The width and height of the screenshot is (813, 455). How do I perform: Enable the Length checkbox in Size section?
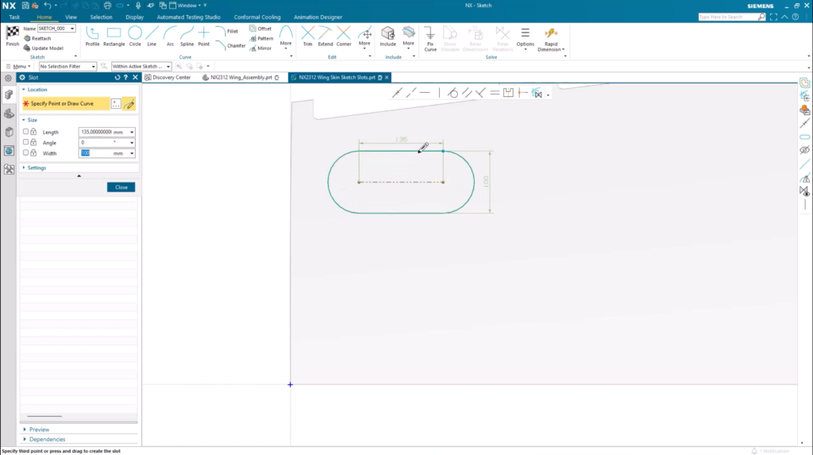(x=26, y=132)
